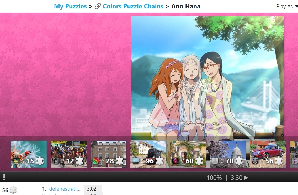The image size is (298, 195).
Task: Click the chain link icon in breadcrumb
Action: point(98,6)
